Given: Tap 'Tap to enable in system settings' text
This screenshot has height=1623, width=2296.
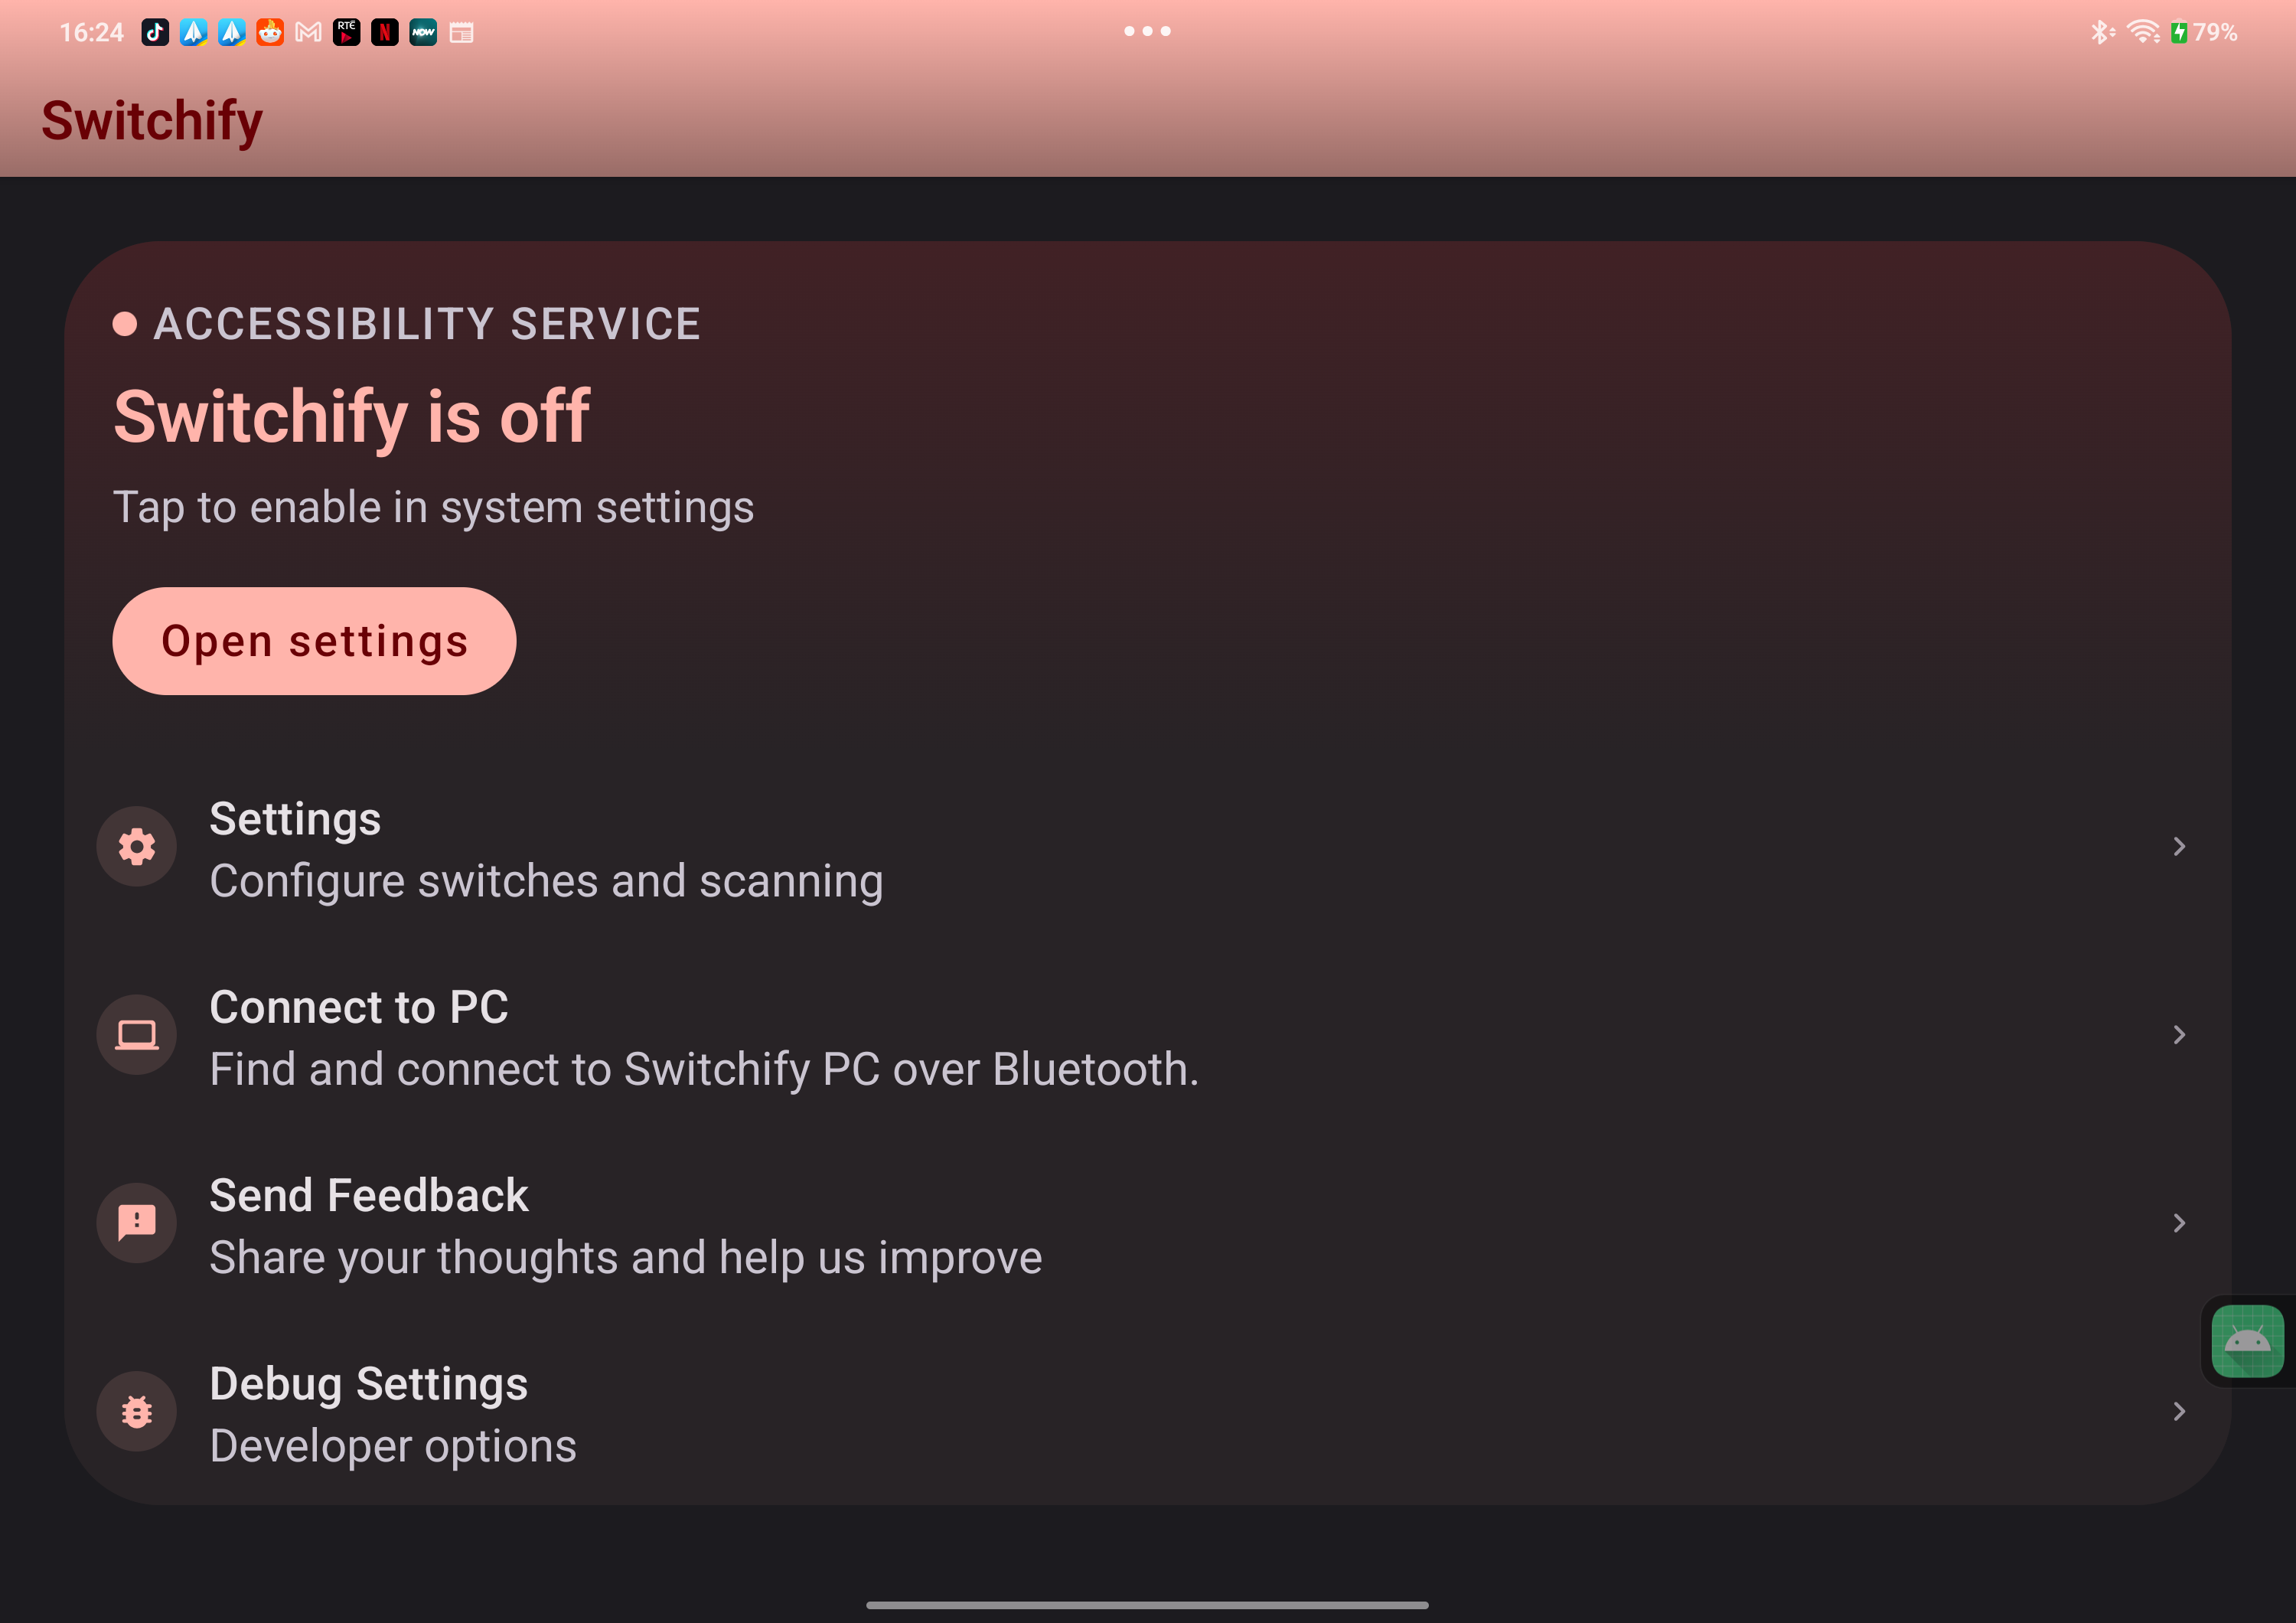Looking at the screenshot, I should 433,508.
